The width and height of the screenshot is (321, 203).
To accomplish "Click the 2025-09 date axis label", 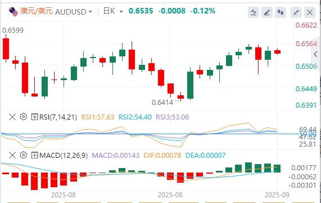I will click(x=277, y=195).
